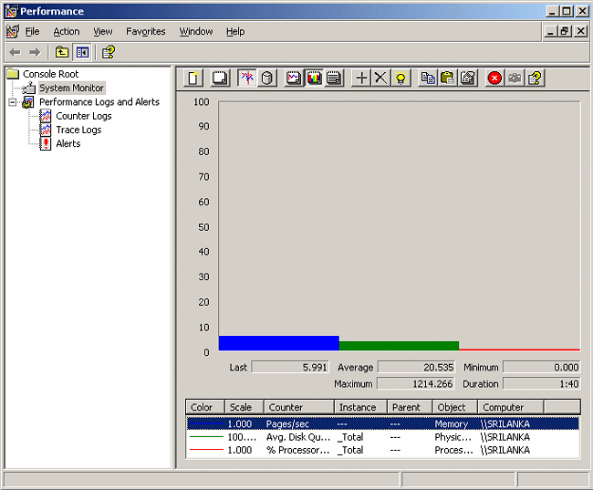
Task: Click the Add counter plus icon
Action: 361,78
